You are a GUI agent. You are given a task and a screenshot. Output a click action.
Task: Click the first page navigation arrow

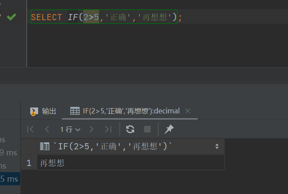[x=30, y=129]
